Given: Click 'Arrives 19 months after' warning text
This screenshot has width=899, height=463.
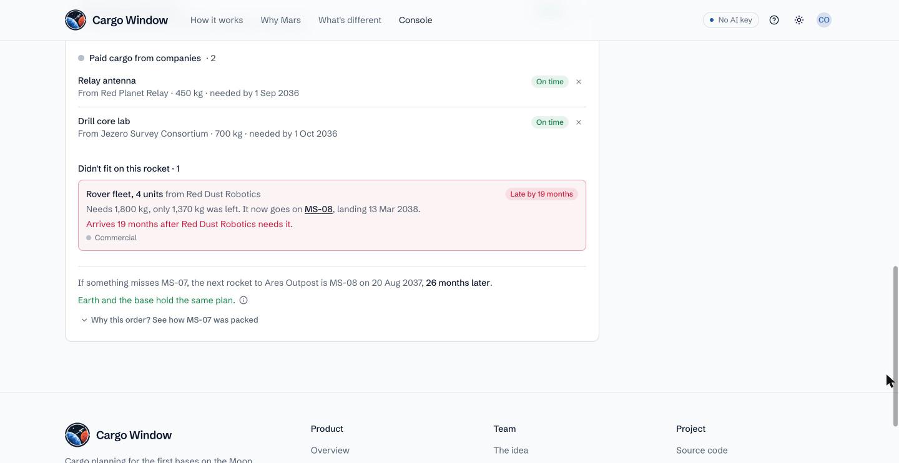Looking at the screenshot, I should click(189, 224).
